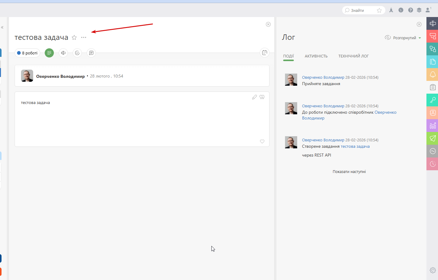Open the green paper plane icon
This screenshot has width=438, height=280.
coord(432,138)
